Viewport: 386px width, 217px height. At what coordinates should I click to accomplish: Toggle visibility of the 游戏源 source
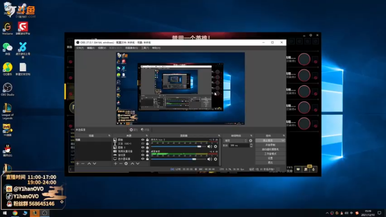142,155
